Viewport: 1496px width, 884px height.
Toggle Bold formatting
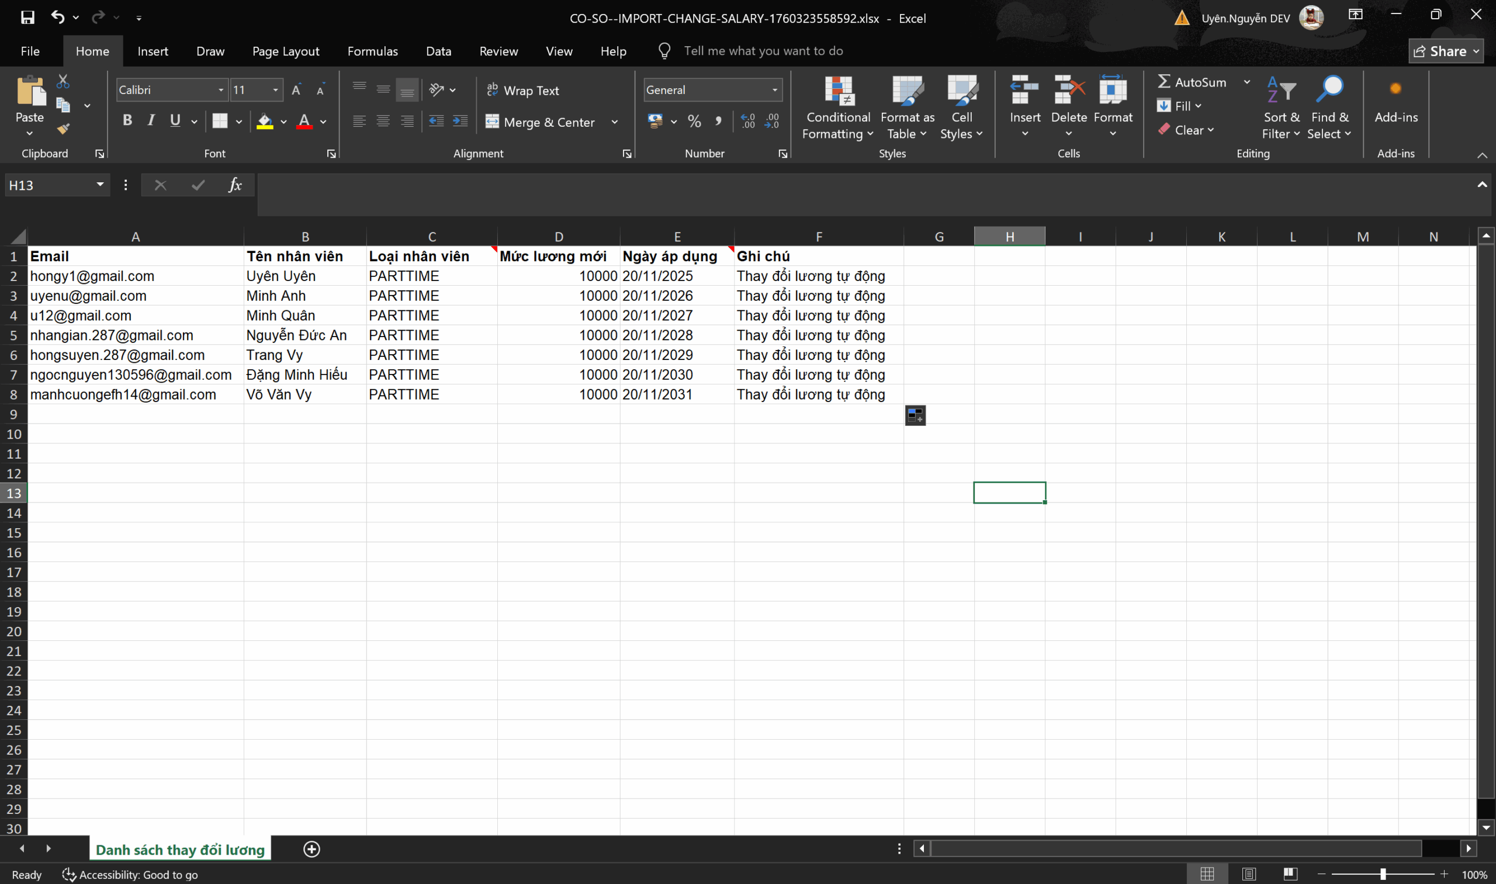tap(127, 121)
